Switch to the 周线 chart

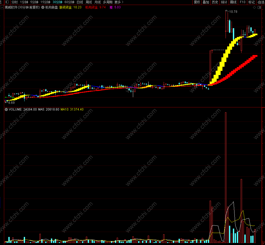(89, 2)
